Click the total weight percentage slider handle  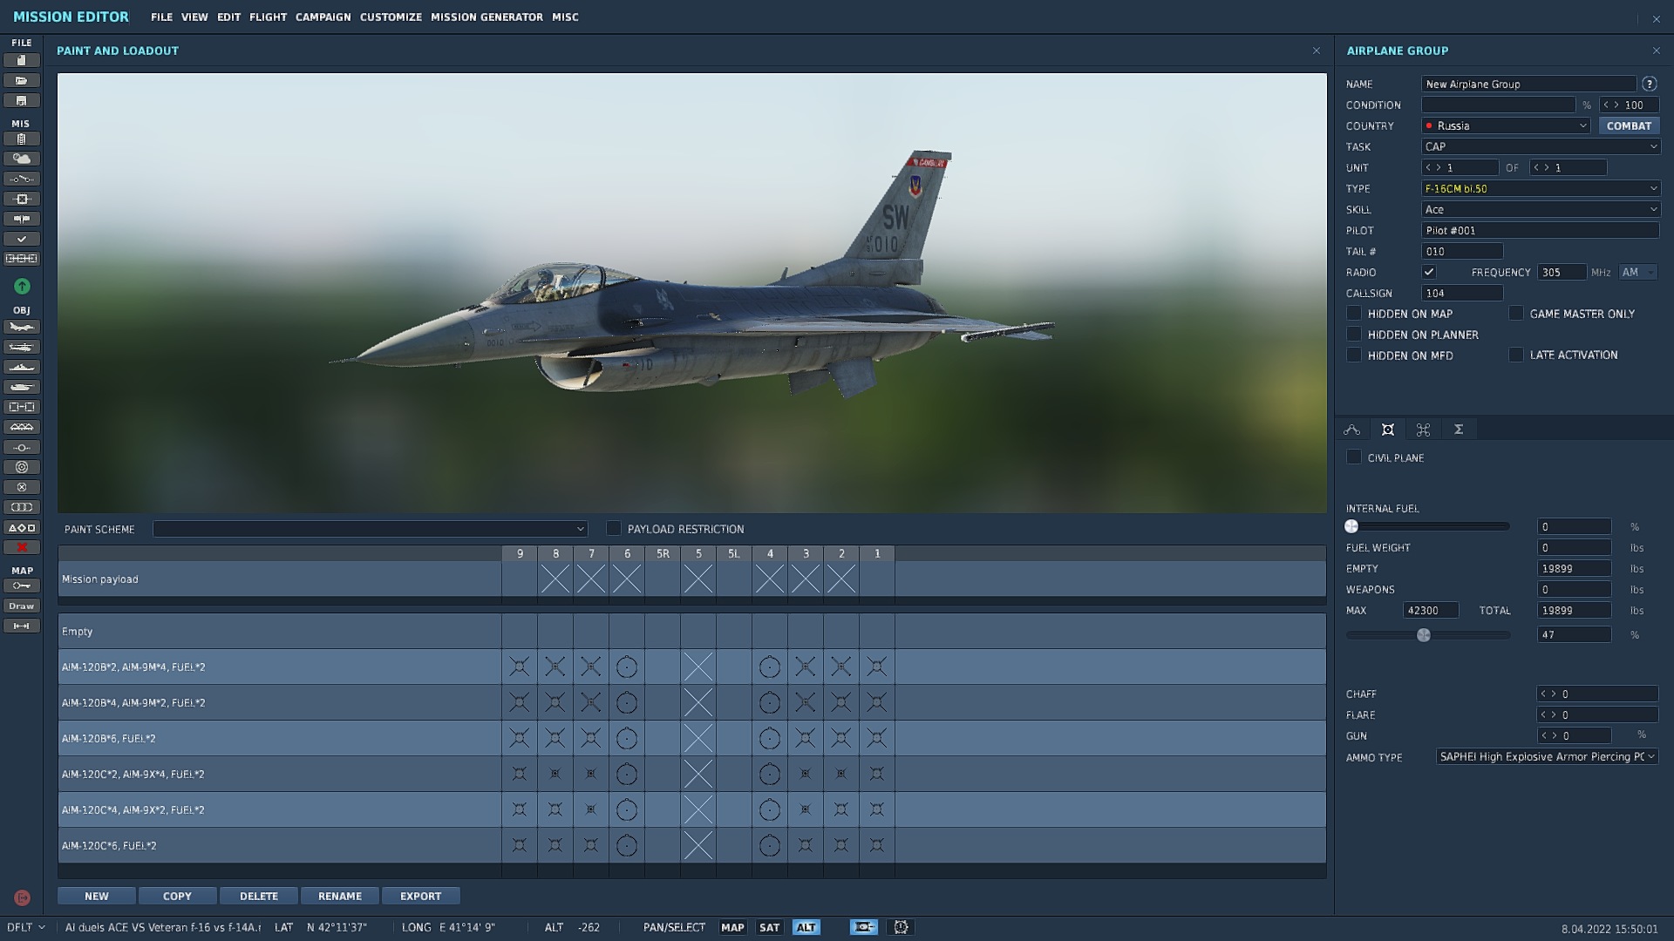(1424, 634)
